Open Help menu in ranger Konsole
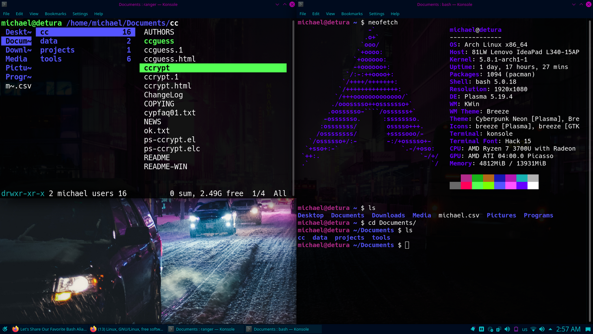The height and width of the screenshot is (334, 593). click(x=99, y=14)
